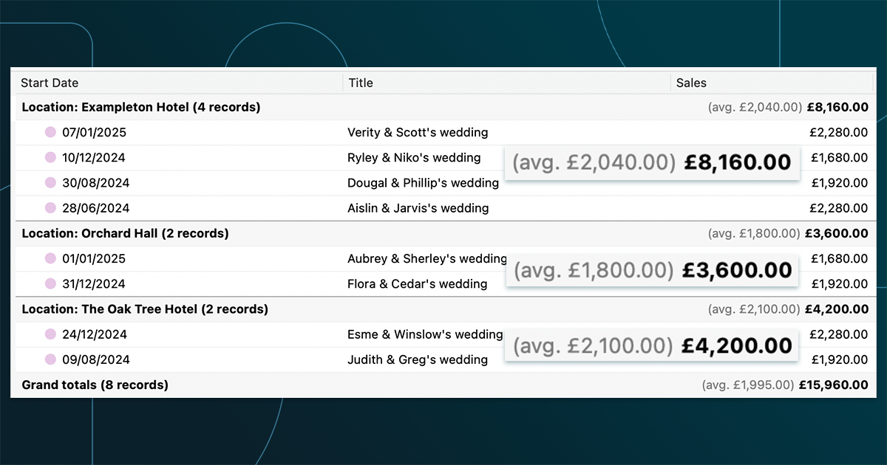This screenshot has width=887, height=465.
Task: Click the Sales column header
Action: click(691, 83)
